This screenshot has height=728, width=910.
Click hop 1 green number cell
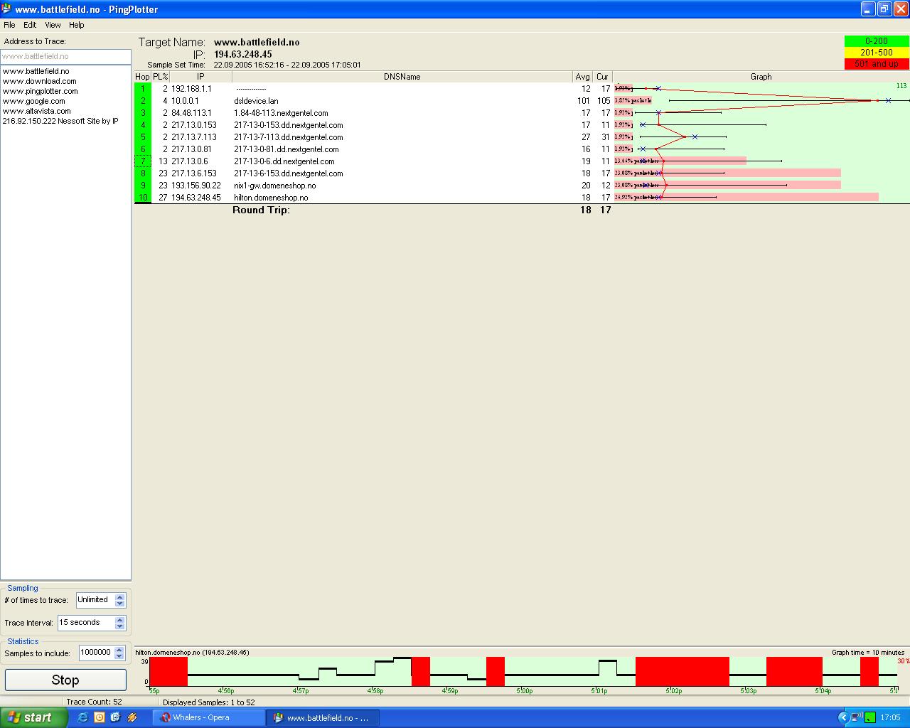(x=143, y=89)
